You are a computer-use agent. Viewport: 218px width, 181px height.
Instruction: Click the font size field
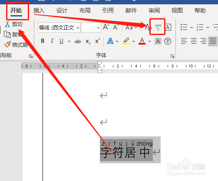click(89, 27)
